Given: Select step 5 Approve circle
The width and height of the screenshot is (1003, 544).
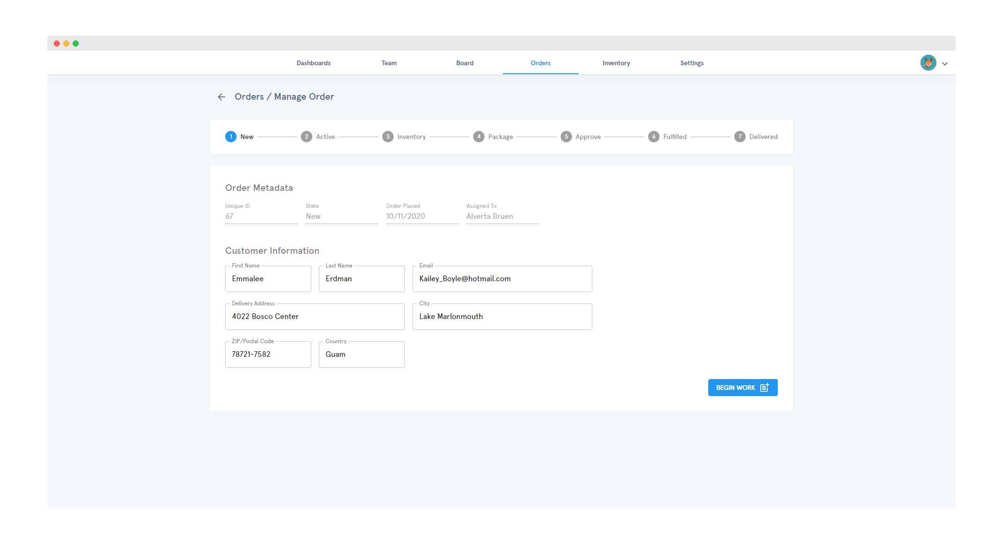Looking at the screenshot, I should 566,137.
